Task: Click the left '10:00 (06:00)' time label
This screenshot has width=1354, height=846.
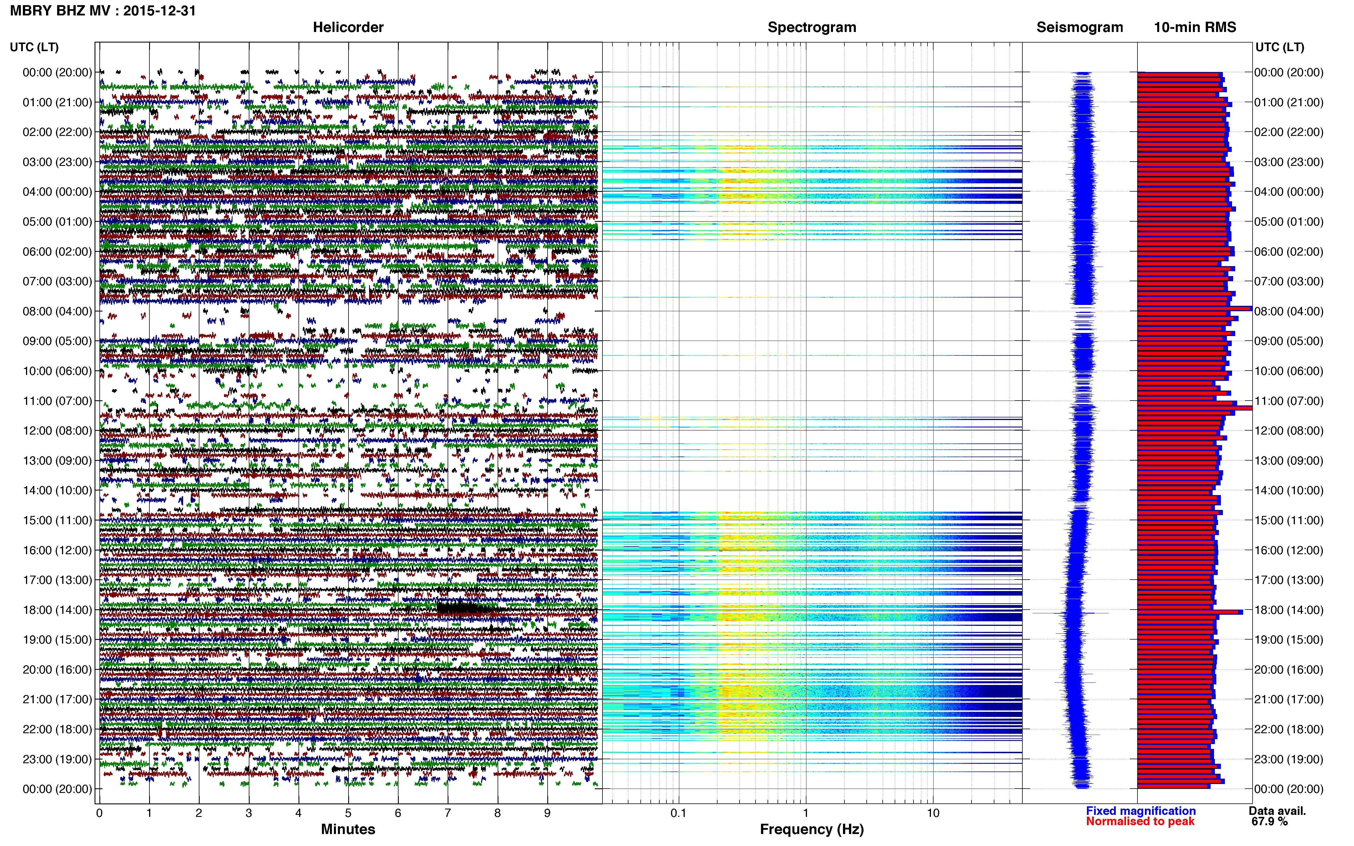Action: 57,371
